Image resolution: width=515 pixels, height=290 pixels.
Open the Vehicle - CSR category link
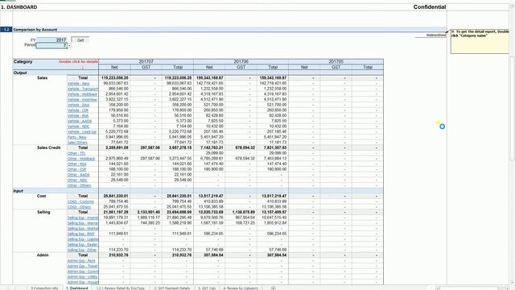(78, 110)
